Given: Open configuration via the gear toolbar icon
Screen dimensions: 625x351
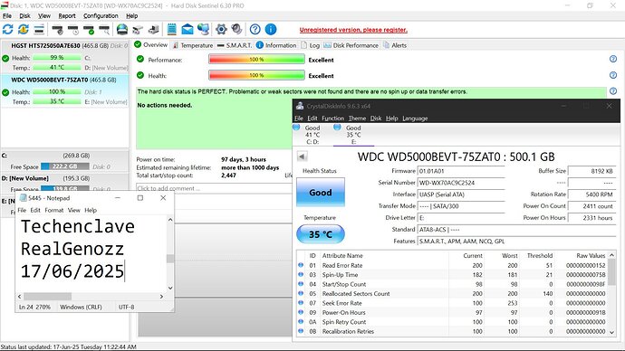Looking at the screenshot, I should 221,30.
